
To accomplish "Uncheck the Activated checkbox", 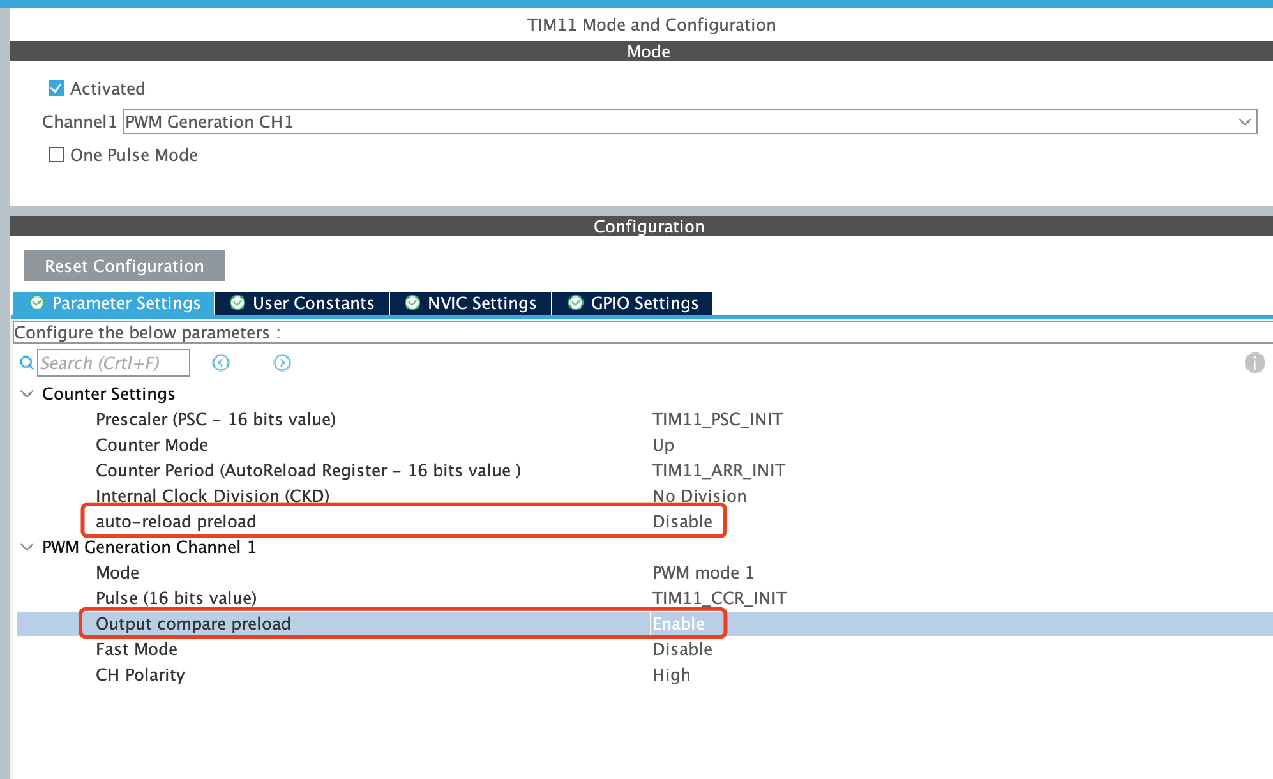I will click(55, 88).
